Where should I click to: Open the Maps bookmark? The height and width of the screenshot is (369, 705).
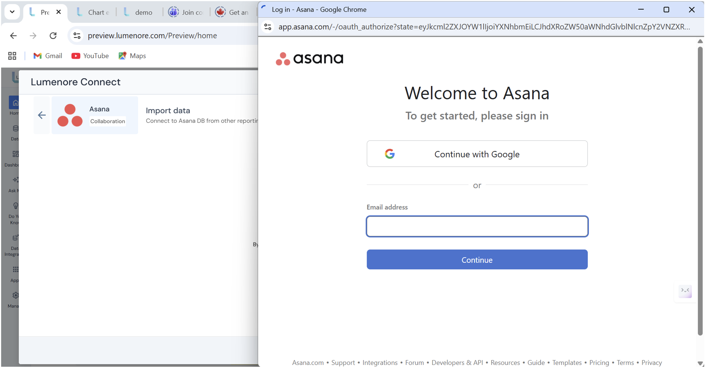tap(132, 56)
